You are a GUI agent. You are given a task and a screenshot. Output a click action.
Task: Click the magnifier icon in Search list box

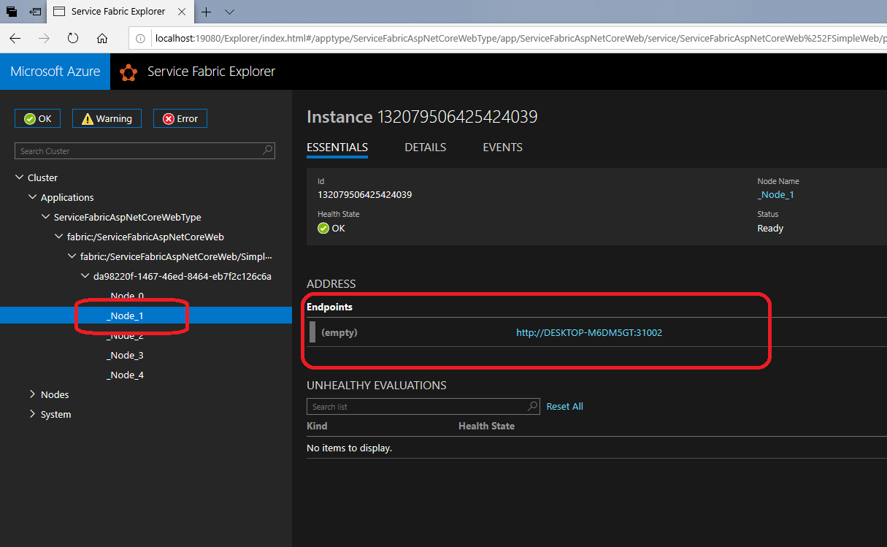[x=533, y=406]
